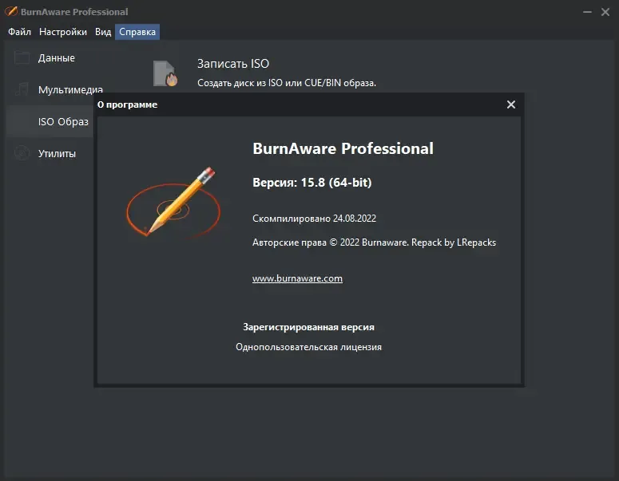Open Записать ISO tool
Viewport: 619px width, 481px height.
coord(233,64)
